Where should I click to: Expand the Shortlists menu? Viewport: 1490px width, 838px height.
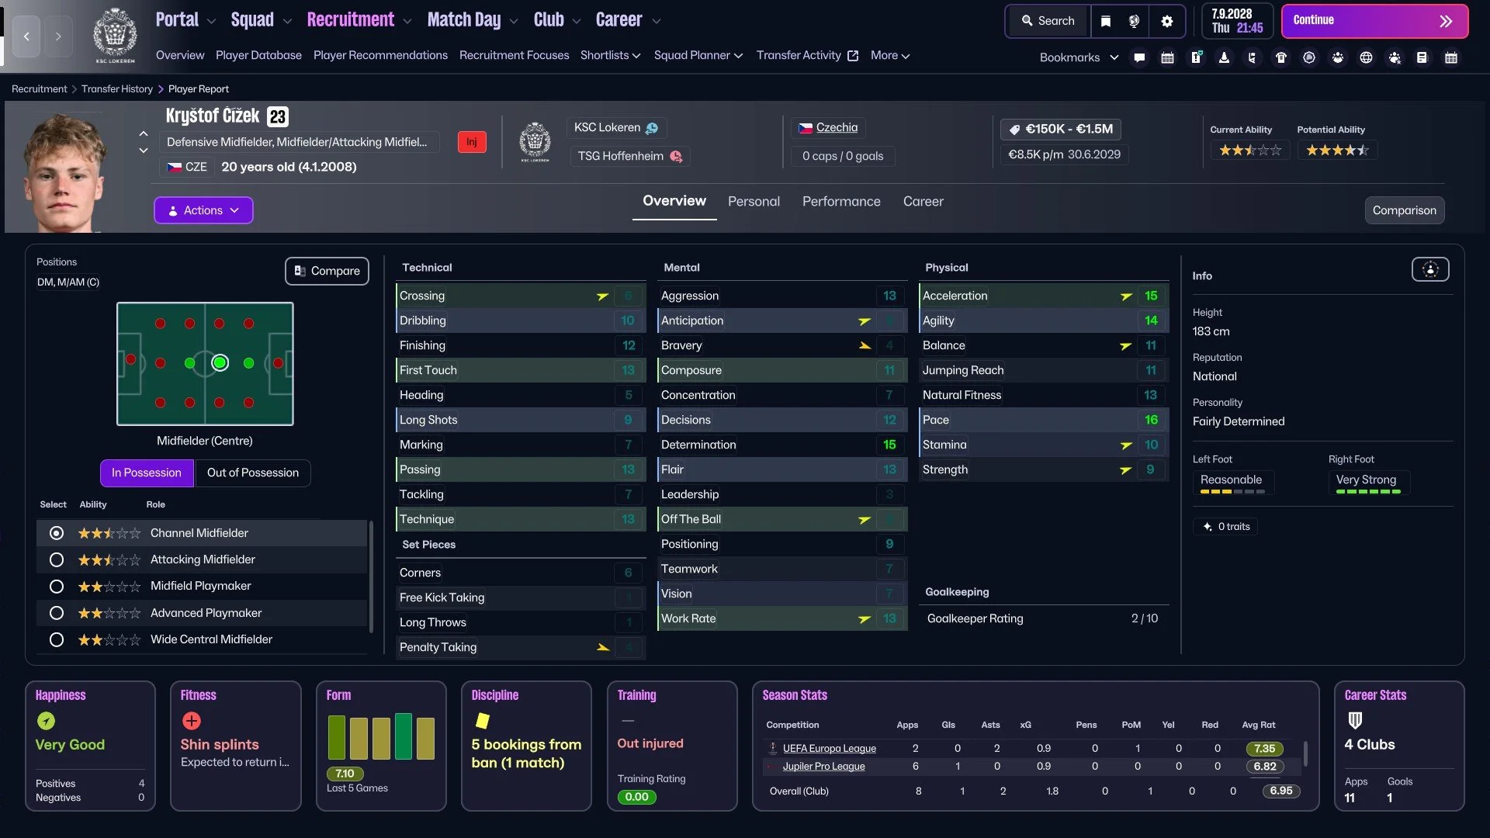coord(610,55)
